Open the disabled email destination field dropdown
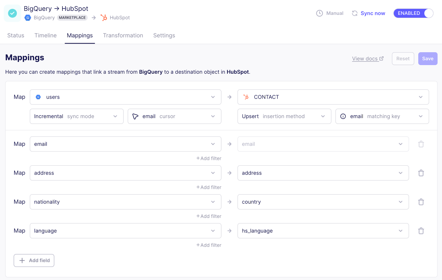 coord(323,144)
